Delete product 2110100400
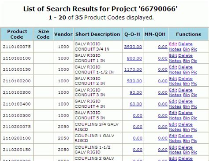The height and width of the screenshot is (161, 209). point(185,101)
